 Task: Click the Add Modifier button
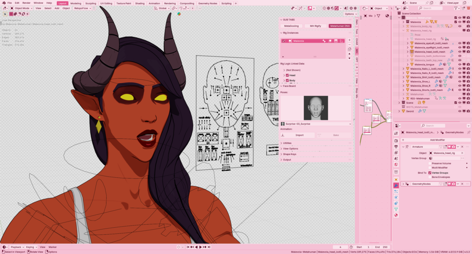pyautogui.click(x=435, y=140)
